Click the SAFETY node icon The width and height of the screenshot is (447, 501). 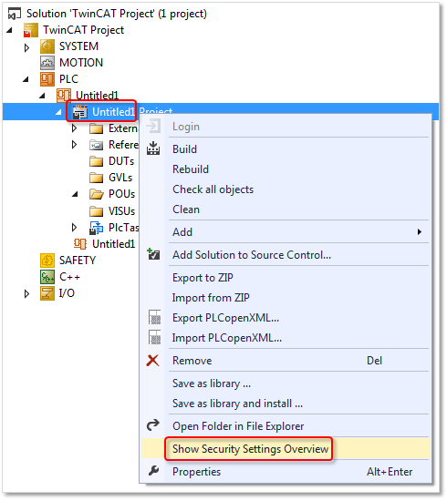click(47, 261)
